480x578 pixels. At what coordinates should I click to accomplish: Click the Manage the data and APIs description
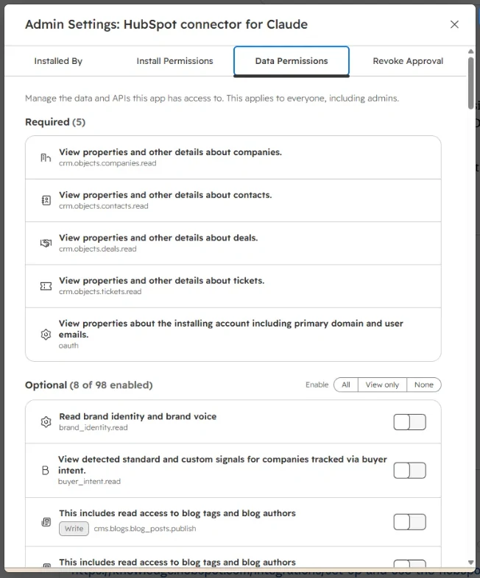212,99
